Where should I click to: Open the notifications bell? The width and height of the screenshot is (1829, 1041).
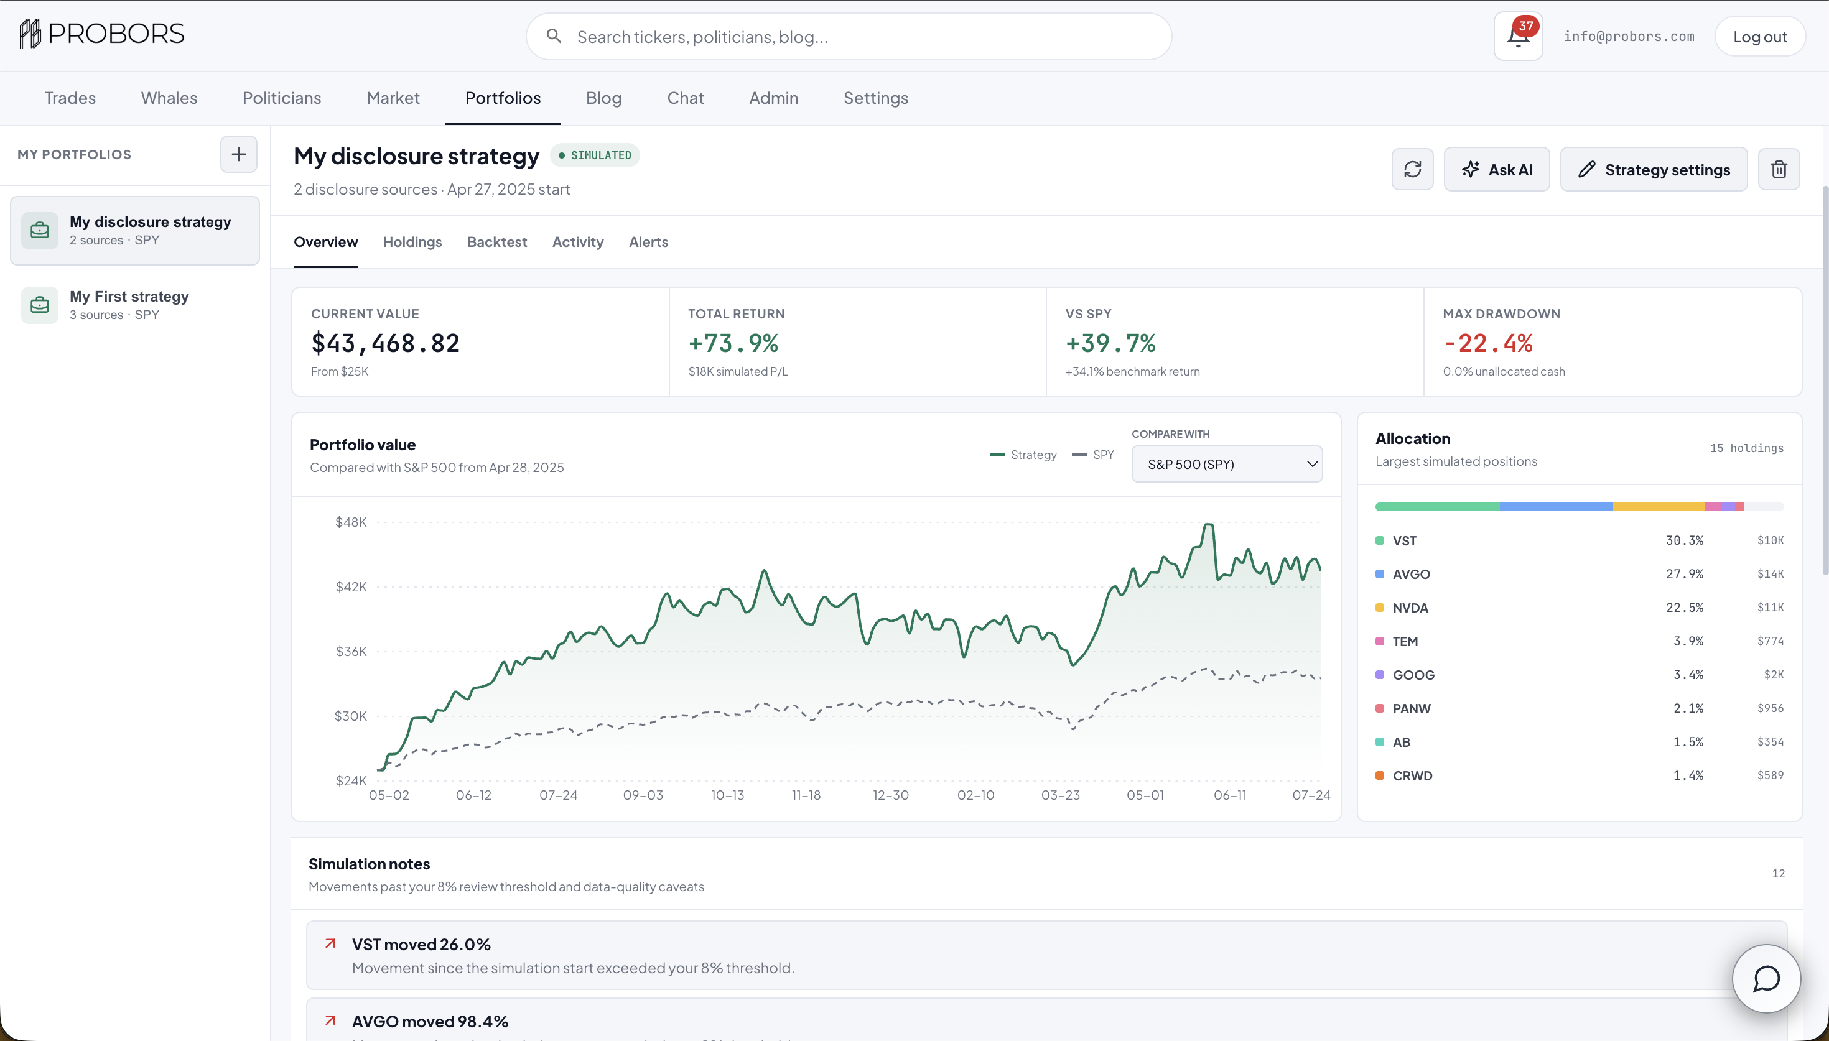tap(1518, 35)
